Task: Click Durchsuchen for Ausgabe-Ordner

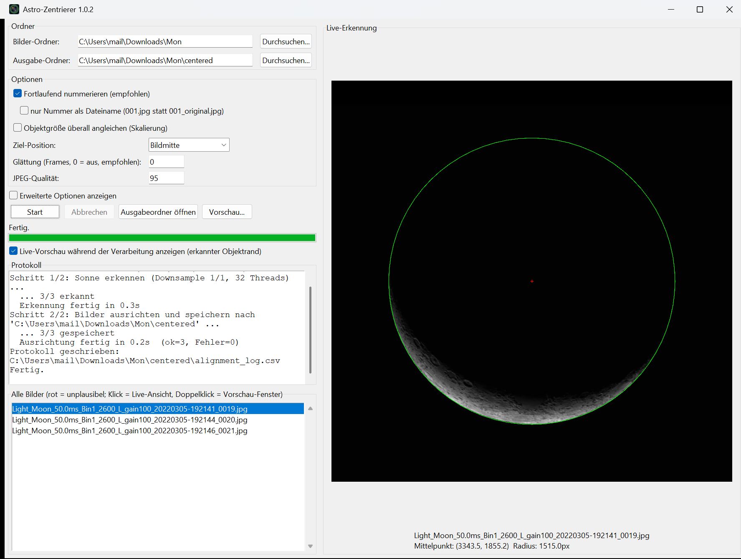Action: 286,60
